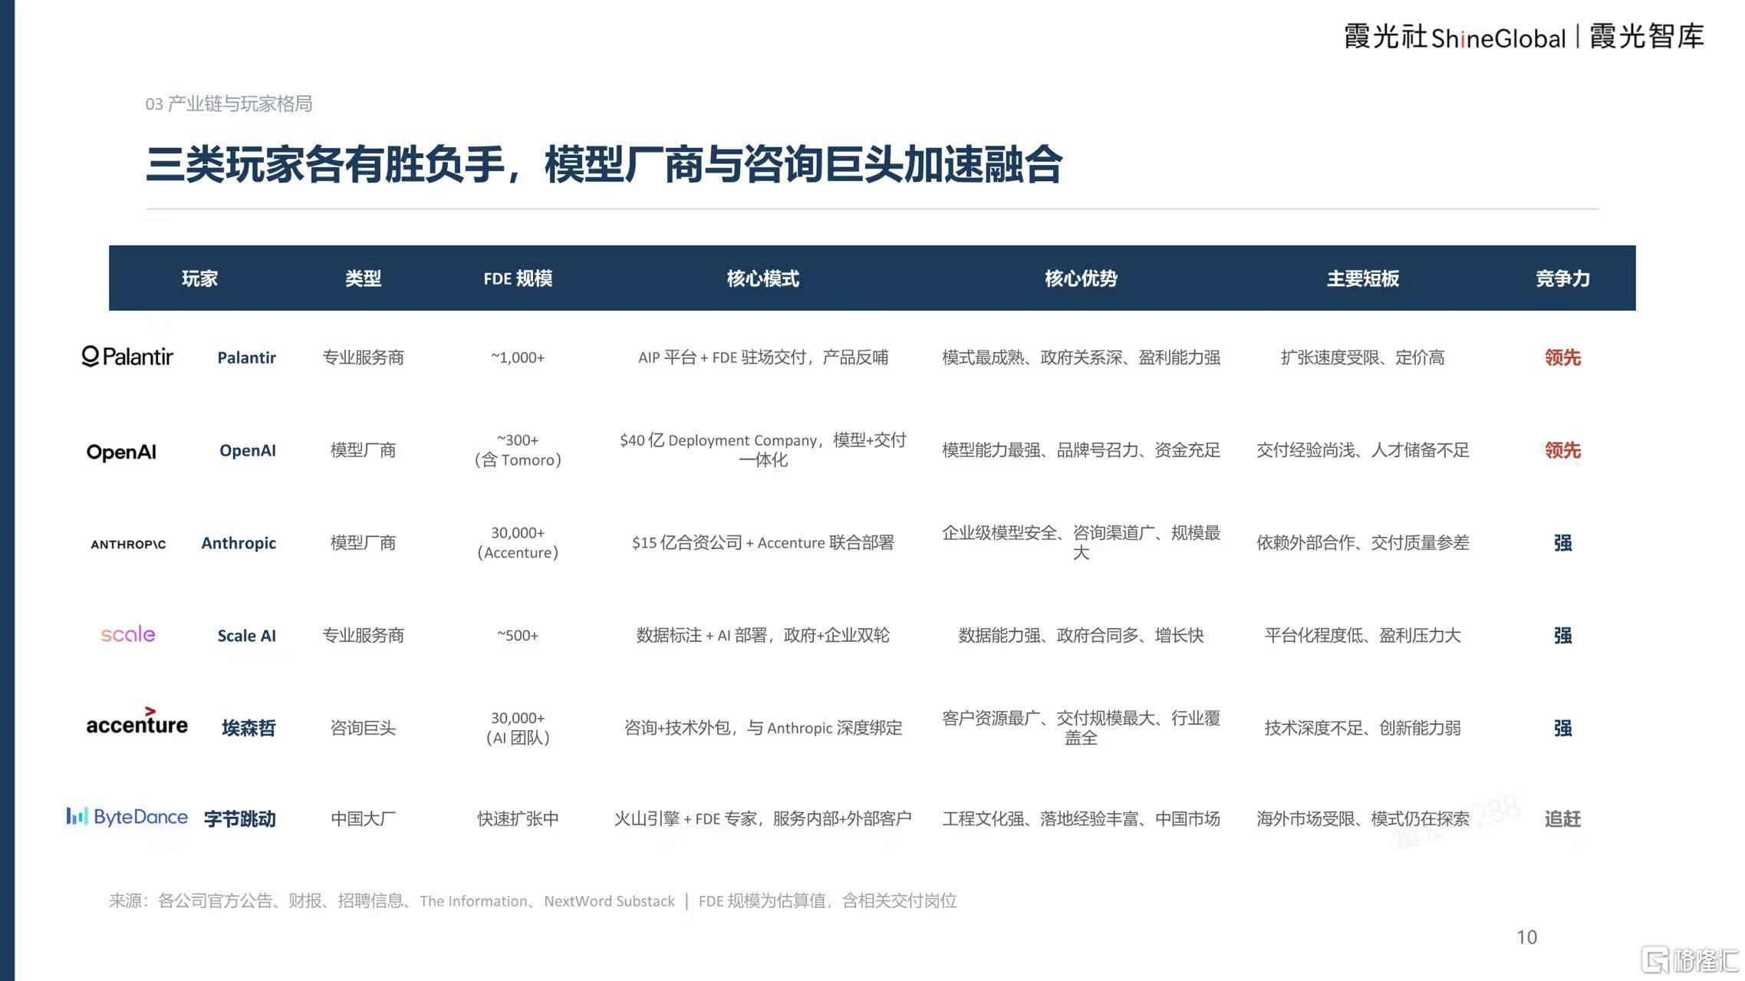
Task: Click 海外市场受限、模式仍在探索 cell
Action: [1363, 819]
